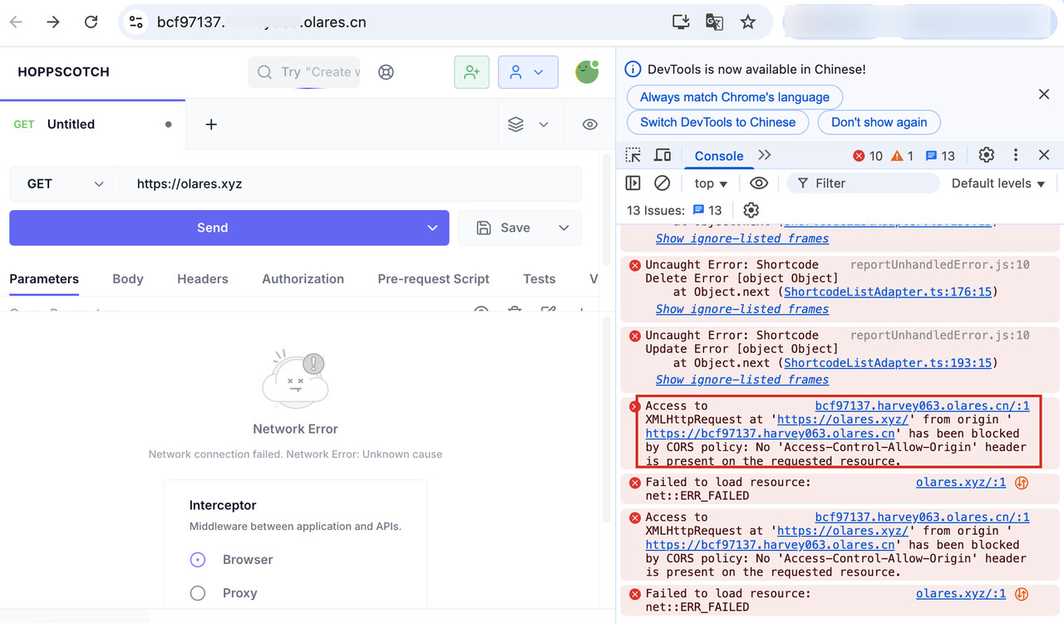The image size is (1064, 623).
Task: Toggle the environment preview eye icon
Action: coord(590,125)
